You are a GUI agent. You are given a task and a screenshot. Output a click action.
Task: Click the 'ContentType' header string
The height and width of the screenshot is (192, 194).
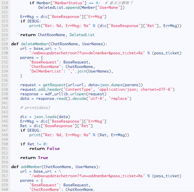pyautogui.click(x=78, y=89)
